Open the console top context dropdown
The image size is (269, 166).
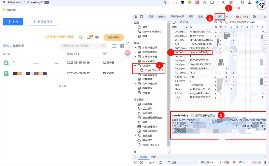151,163
